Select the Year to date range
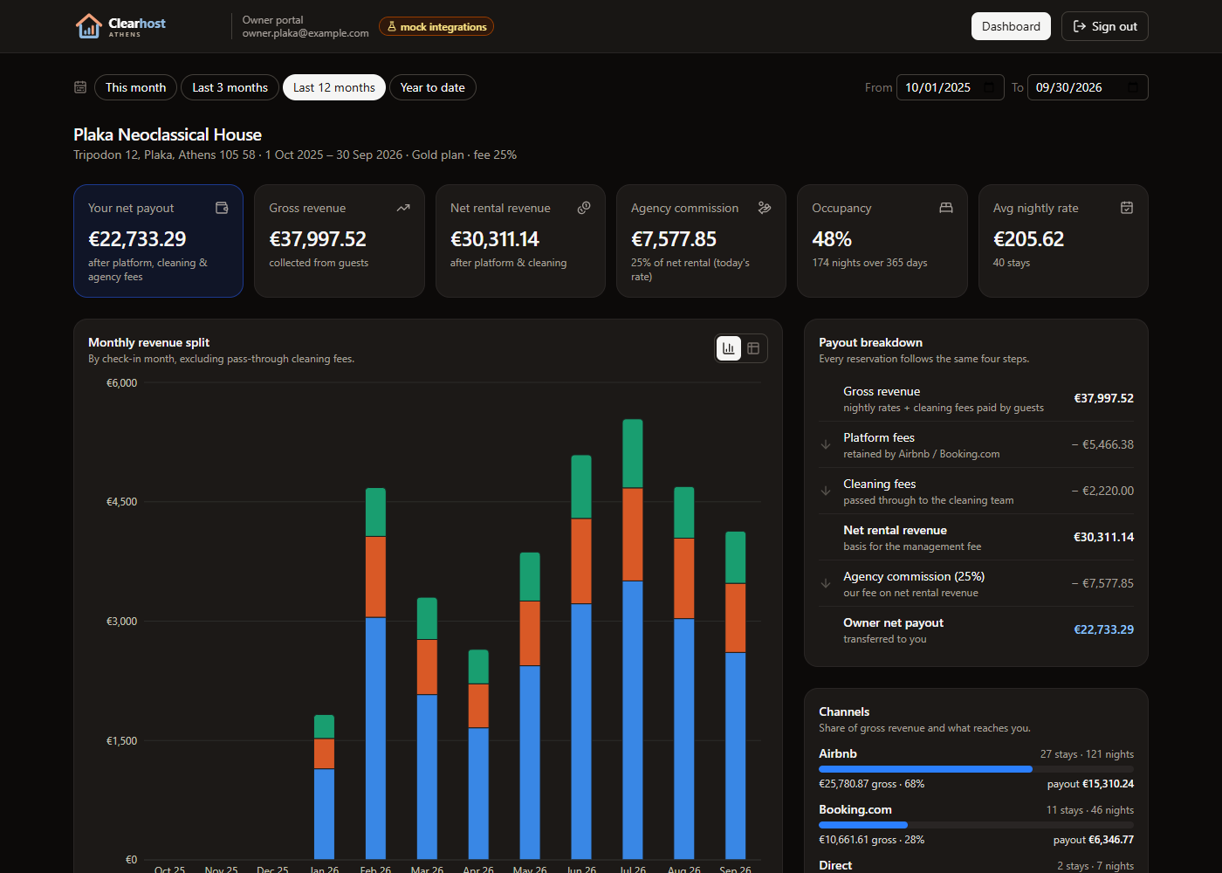This screenshot has height=873, width=1222. click(x=433, y=87)
